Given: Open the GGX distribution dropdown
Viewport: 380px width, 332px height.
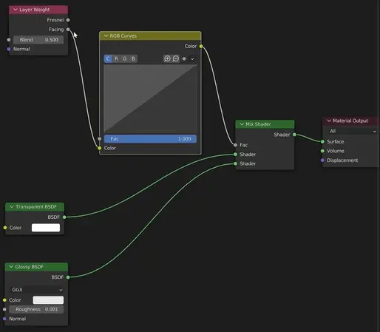Looking at the screenshot, I should point(37,290).
